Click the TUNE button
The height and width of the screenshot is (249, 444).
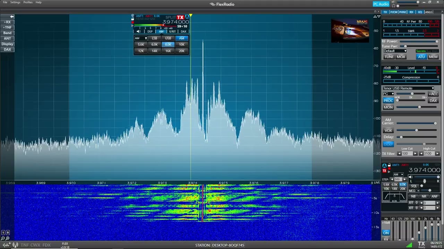coord(389,57)
